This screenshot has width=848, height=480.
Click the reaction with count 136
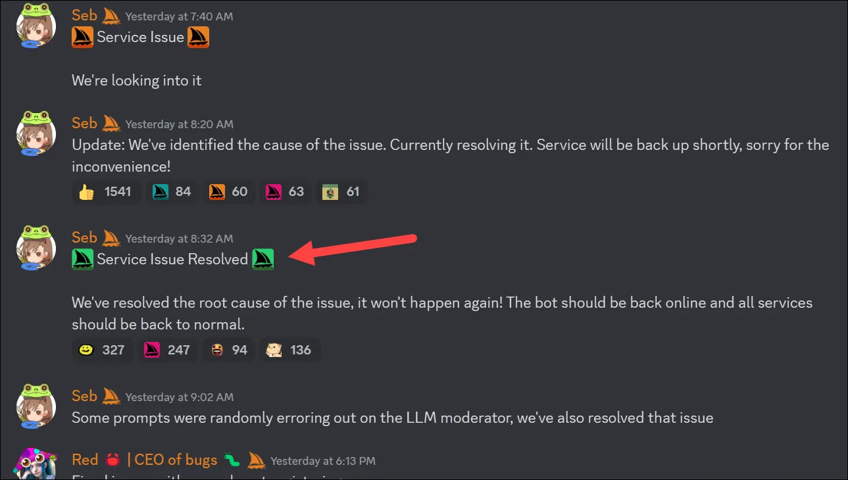pyautogui.click(x=289, y=350)
